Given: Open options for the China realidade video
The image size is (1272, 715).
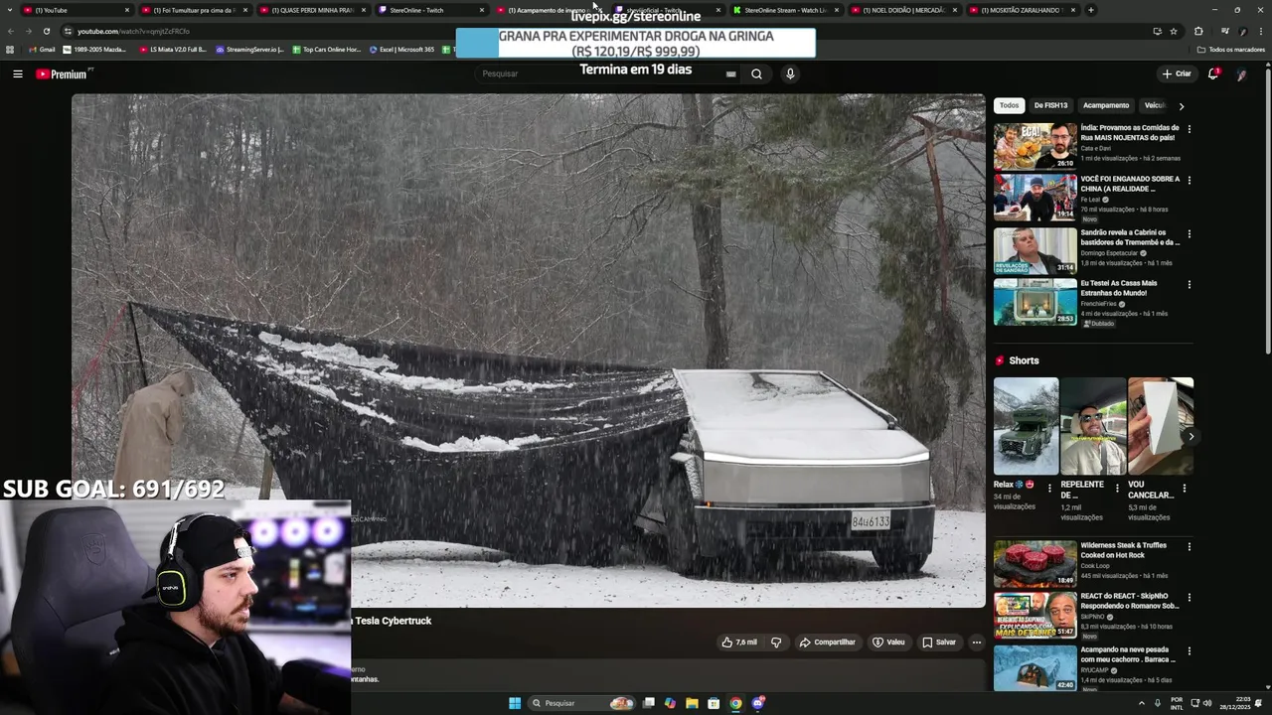Looking at the screenshot, I should 1189,181.
